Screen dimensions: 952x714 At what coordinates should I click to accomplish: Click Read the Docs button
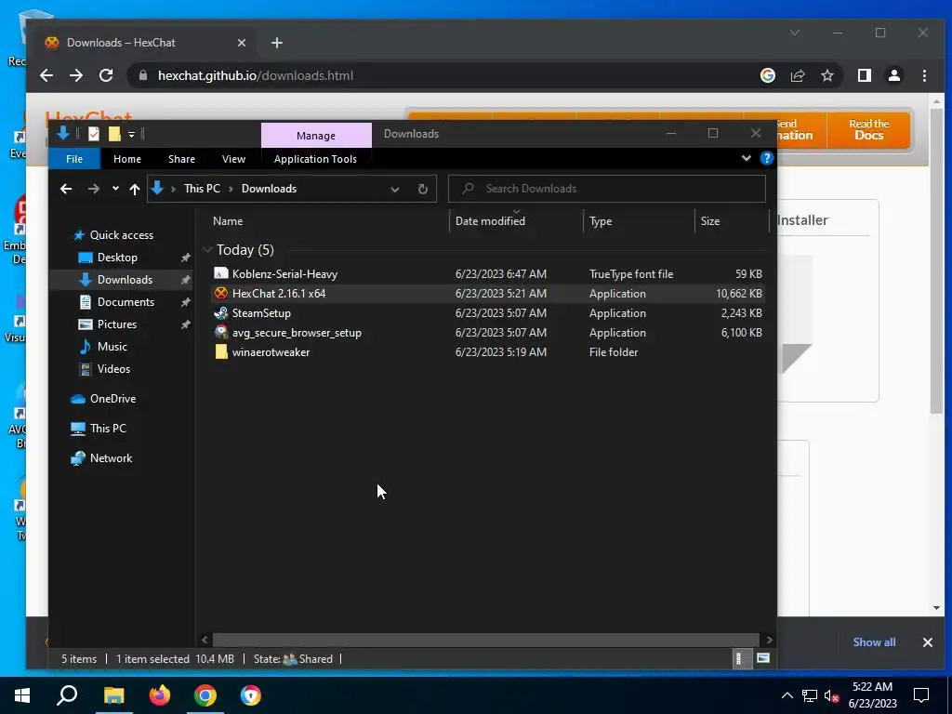869,129
